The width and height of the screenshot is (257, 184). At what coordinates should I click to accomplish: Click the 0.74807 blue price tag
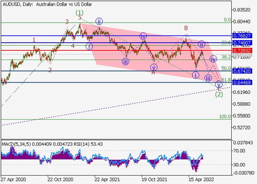244,43
